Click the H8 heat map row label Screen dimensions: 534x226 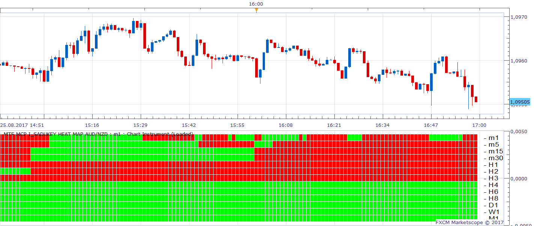pyautogui.click(x=493, y=199)
